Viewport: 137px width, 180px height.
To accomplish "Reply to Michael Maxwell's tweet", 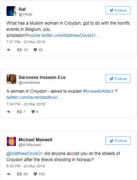I will pyautogui.click(x=9, y=174).
